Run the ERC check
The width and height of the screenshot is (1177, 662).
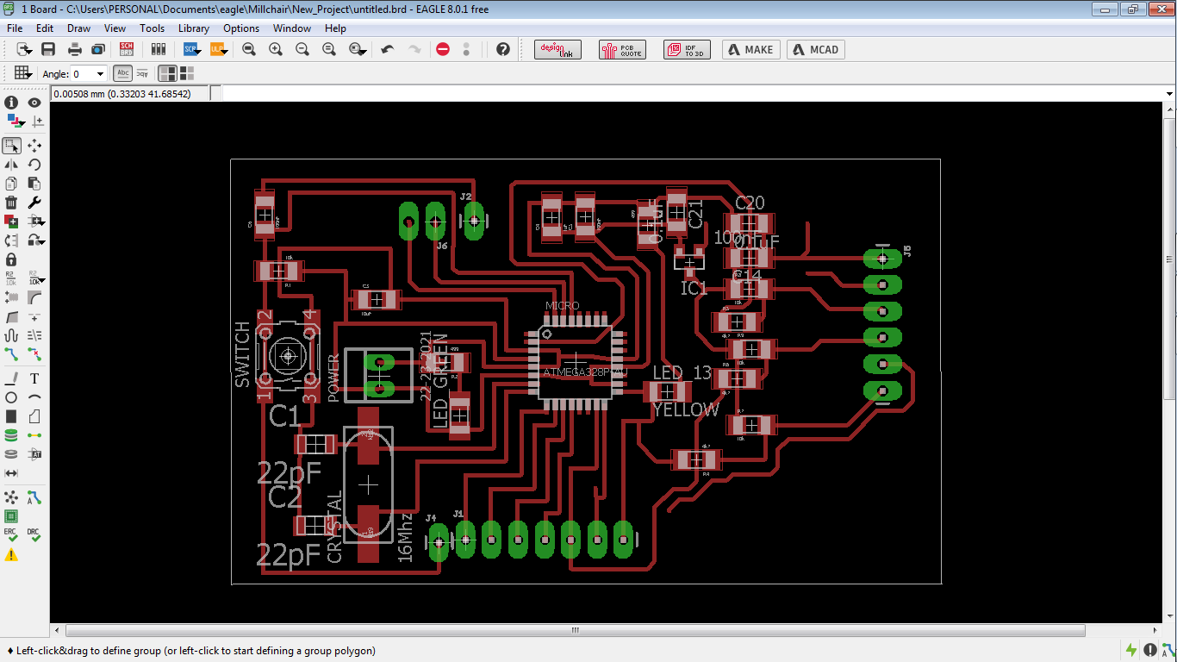(x=11, y=535)
